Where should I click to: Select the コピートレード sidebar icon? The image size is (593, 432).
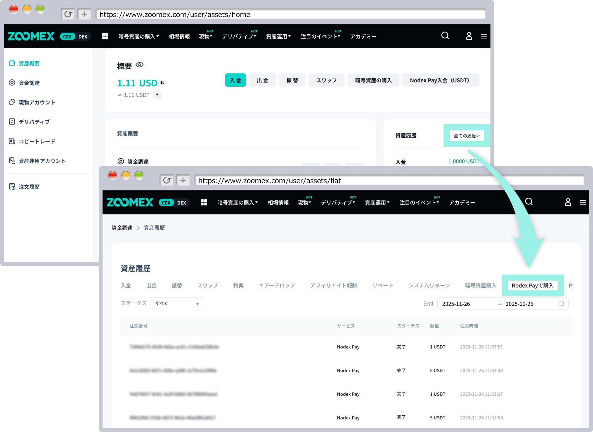[x=12, y=141]
